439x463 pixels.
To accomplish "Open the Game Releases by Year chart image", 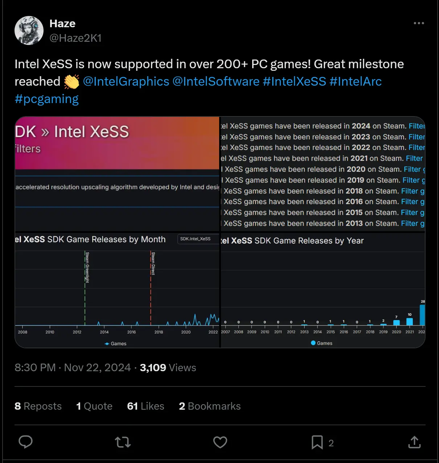I will coord(323,290).
